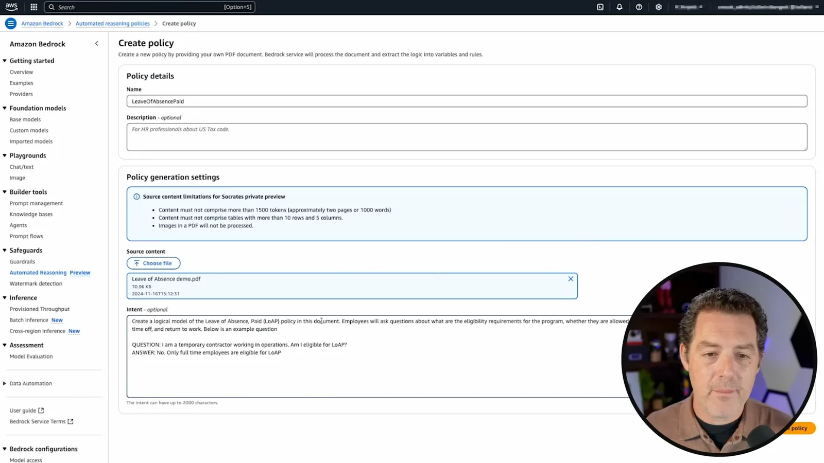Open Watermark detection page

tap(36, 284)
